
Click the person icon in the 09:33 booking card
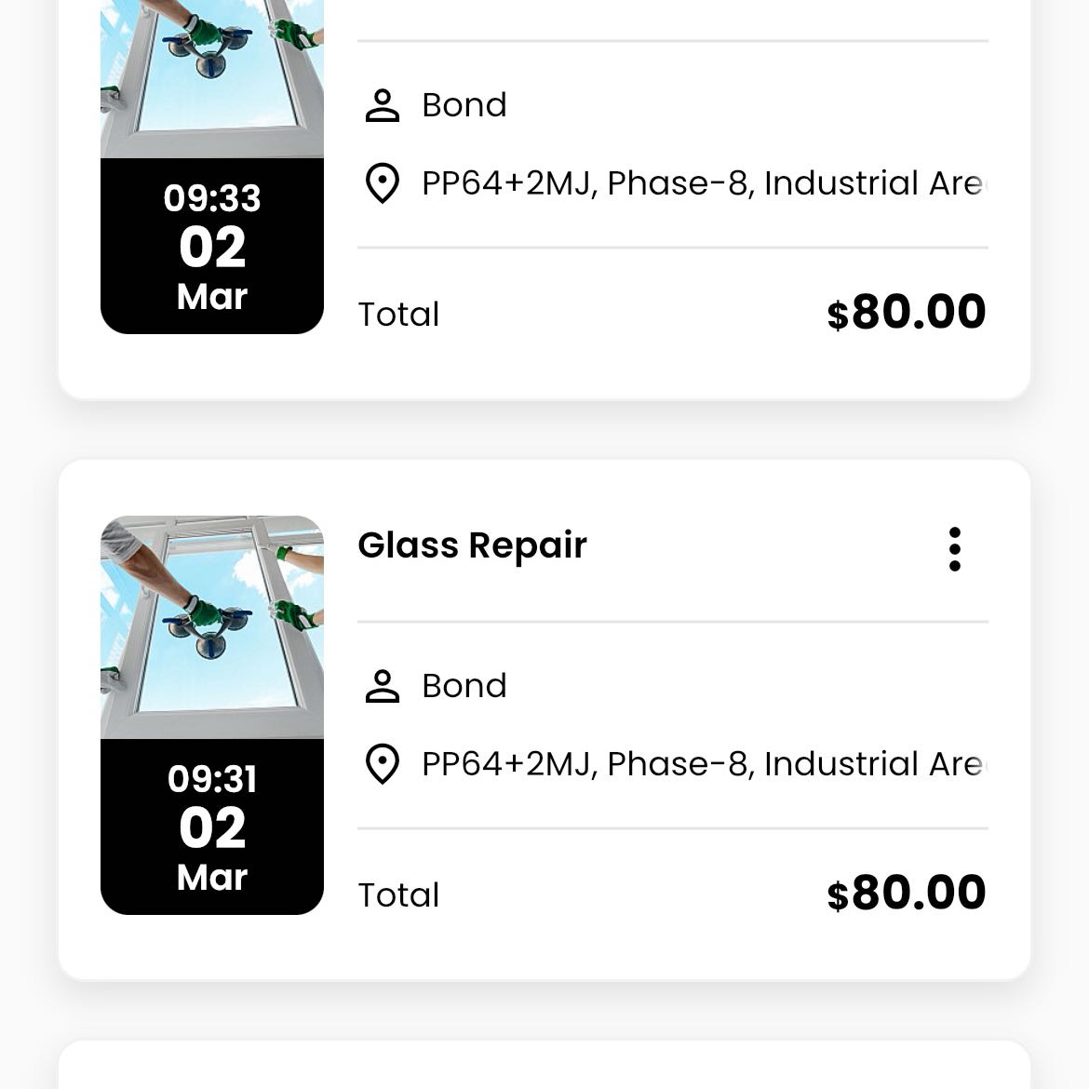[382, 106]
